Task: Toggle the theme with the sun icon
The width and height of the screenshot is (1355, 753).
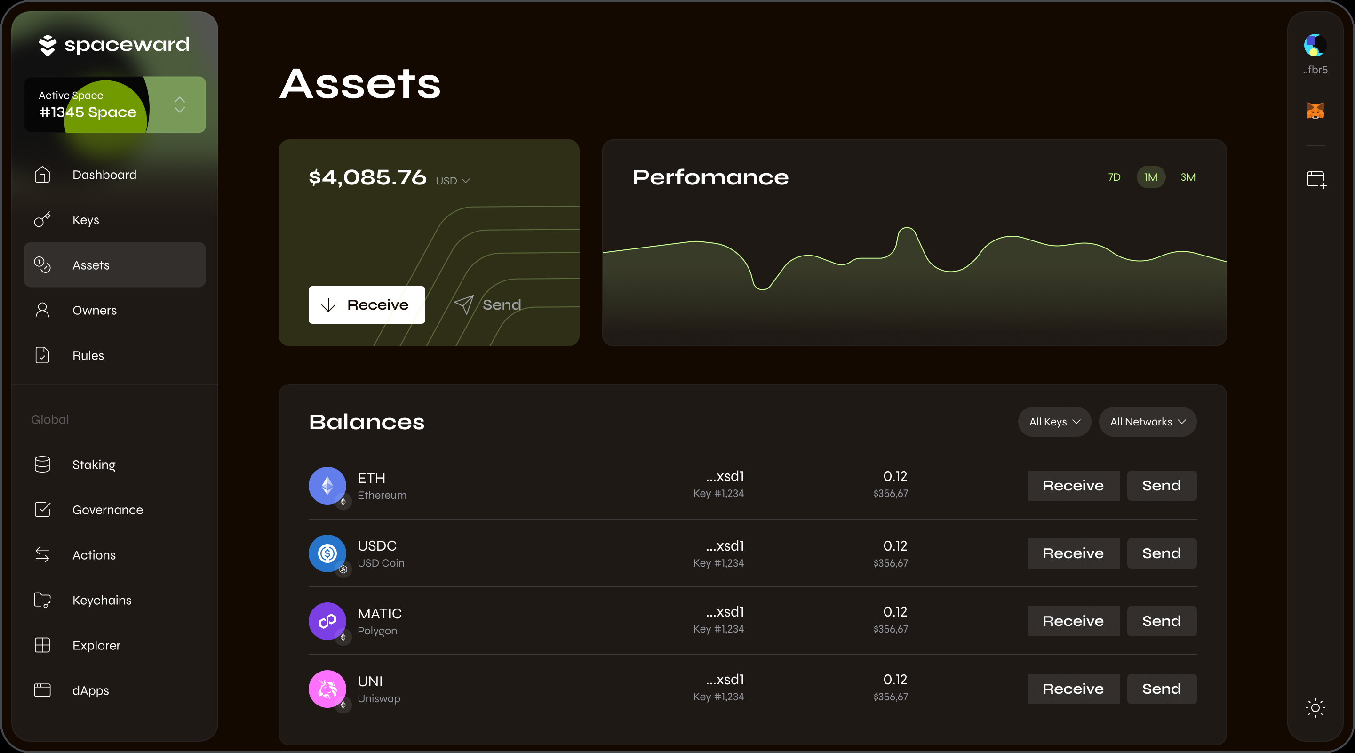Action: coord(1315,708)
